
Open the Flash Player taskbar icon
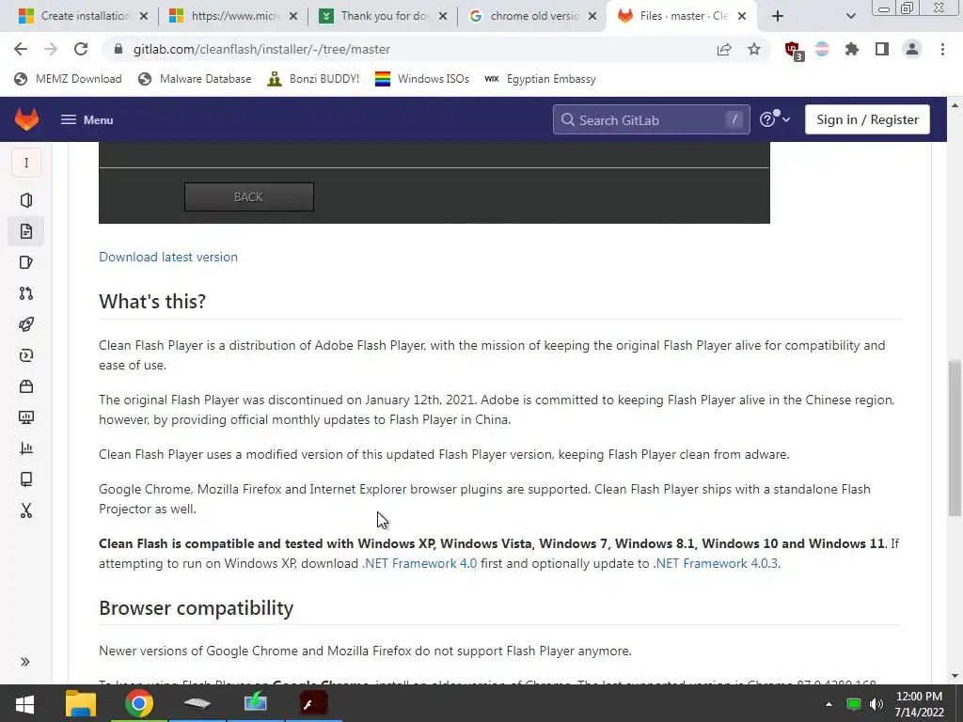pos(313,703)
